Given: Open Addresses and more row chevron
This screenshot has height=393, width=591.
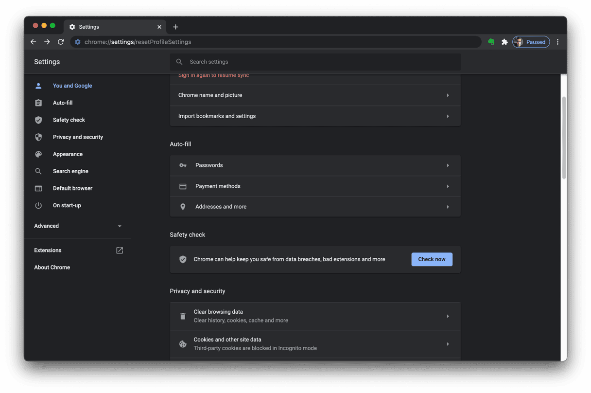Looking at the screenshot, I should click(x=448, y=207).
